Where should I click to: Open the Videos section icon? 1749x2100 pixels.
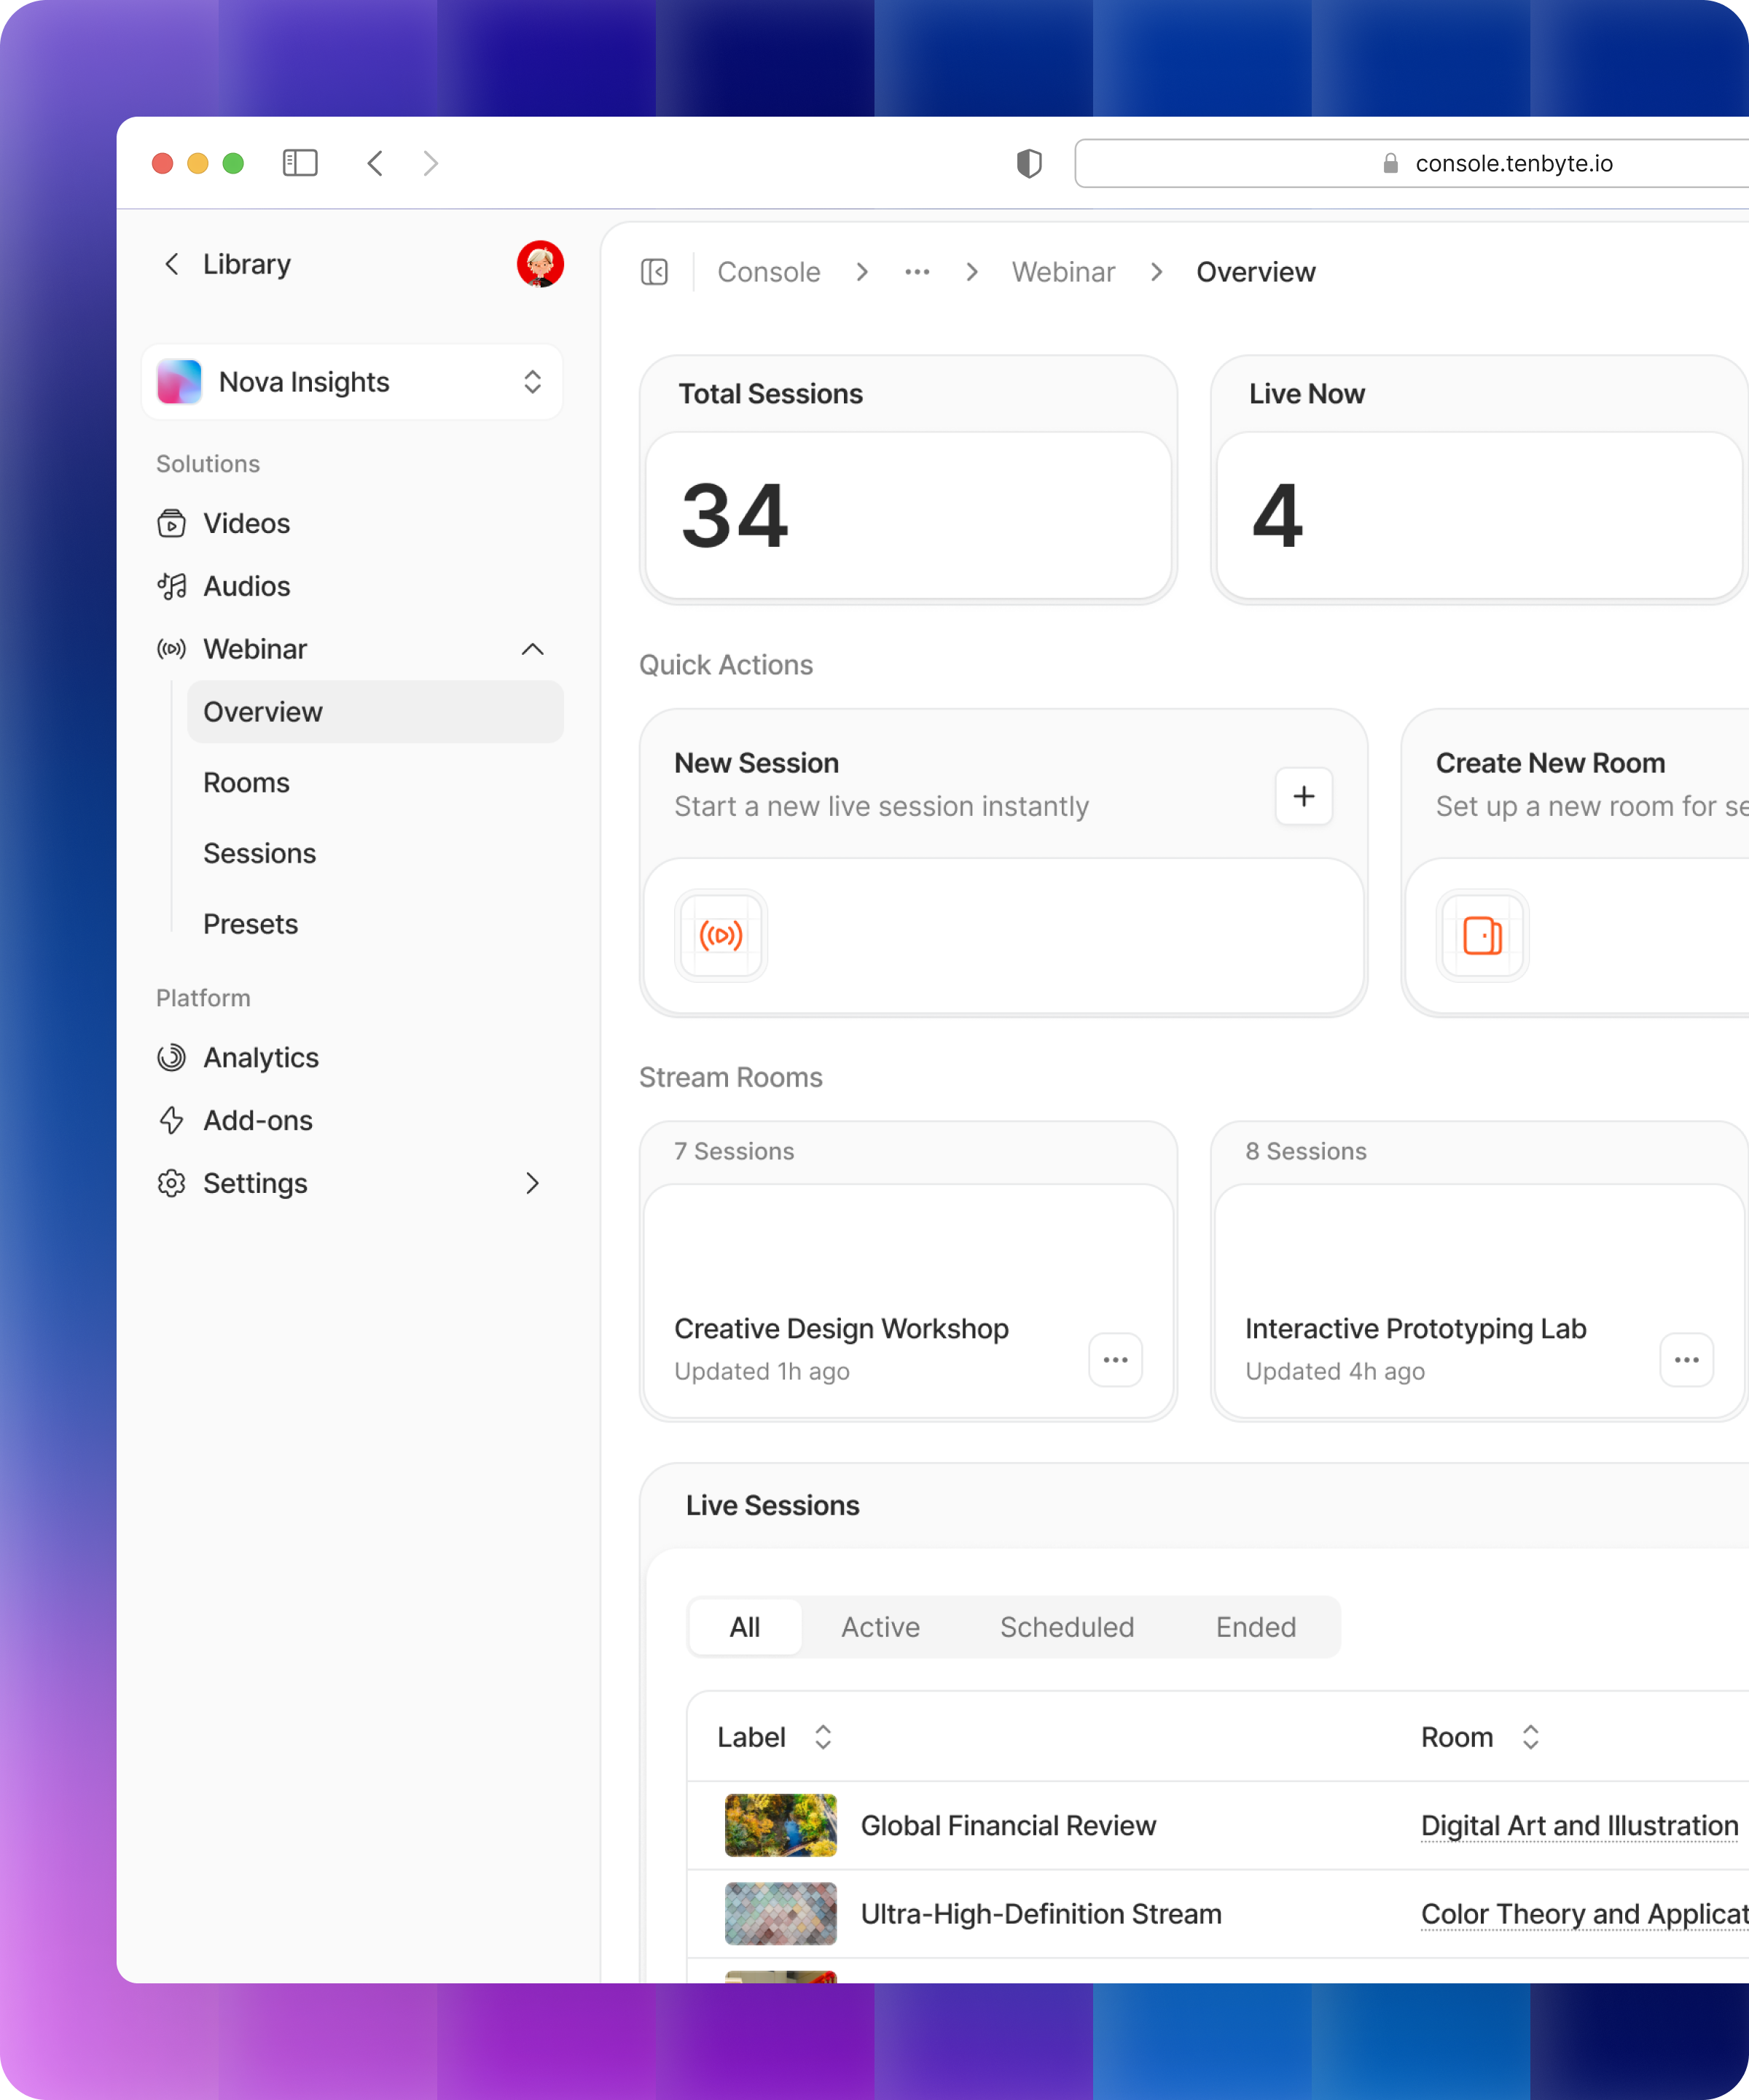(171, 523)
